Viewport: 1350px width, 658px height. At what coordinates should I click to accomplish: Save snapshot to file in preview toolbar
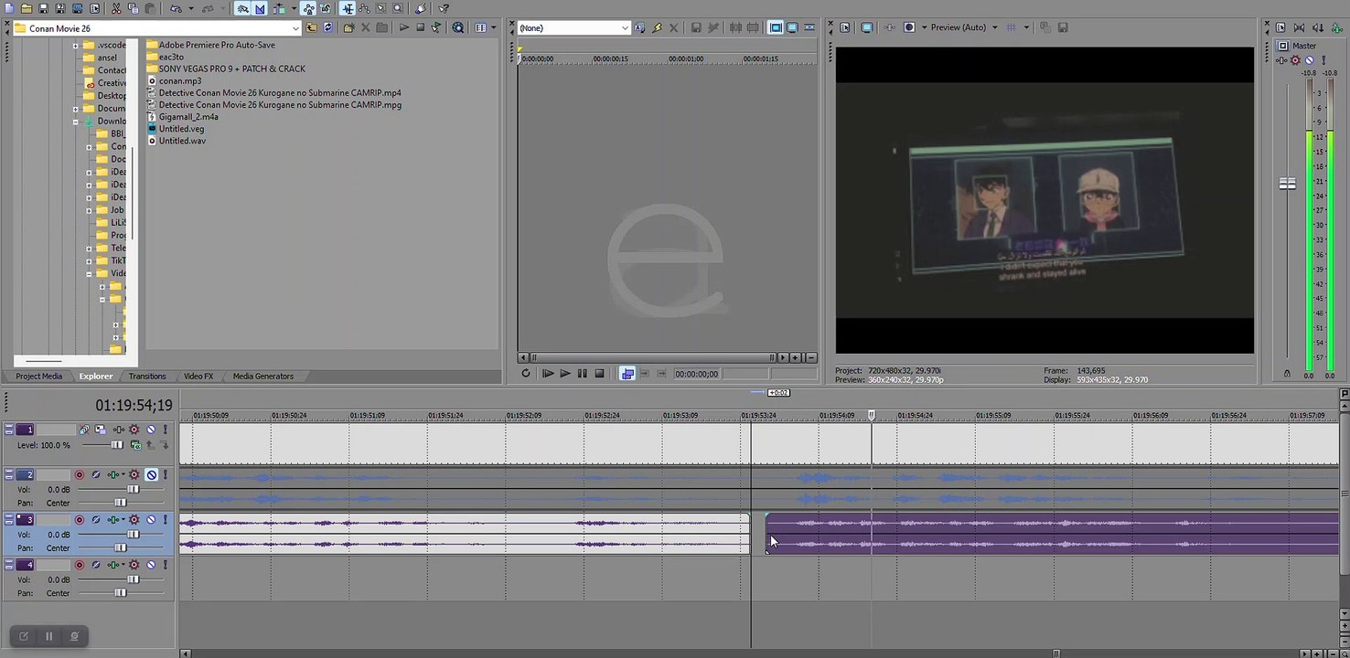pyautogui.click(x=1063, y=27)
